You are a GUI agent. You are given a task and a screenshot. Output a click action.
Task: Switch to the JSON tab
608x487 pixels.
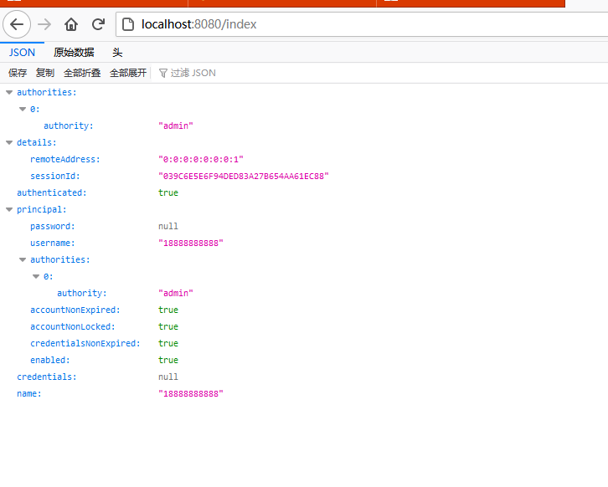point(22,52)
